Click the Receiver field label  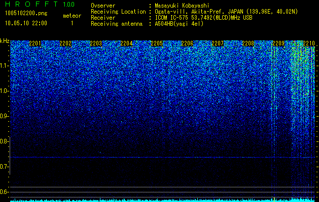pyautogui.click(x=103, y=18)
